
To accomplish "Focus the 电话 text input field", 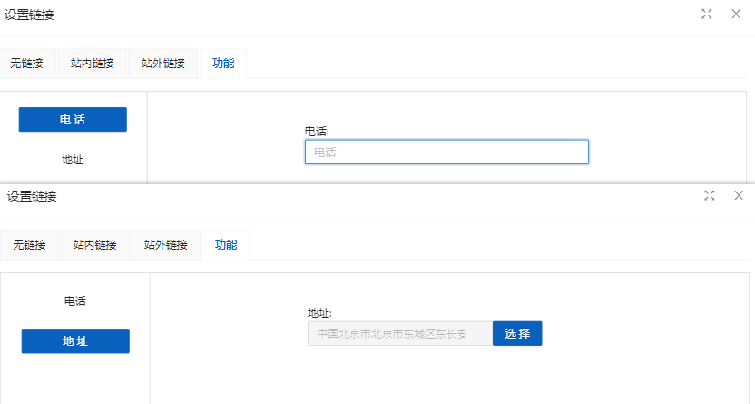I will tap(446, 153).
